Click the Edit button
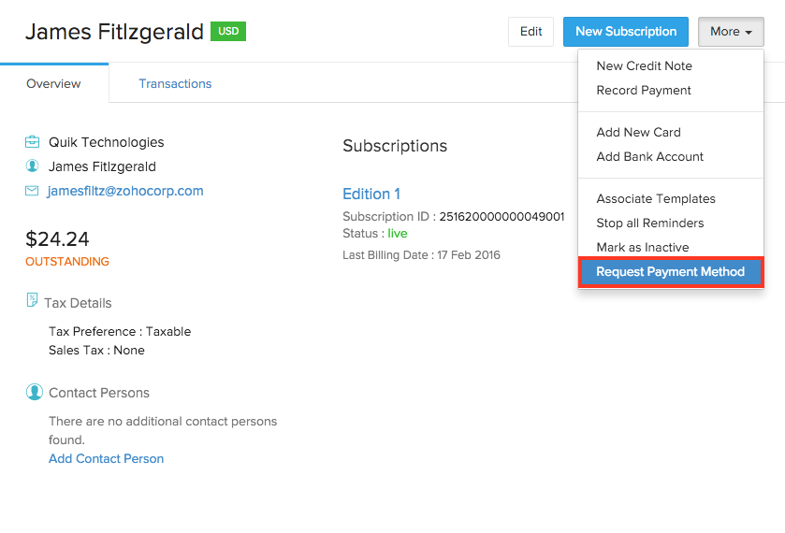The image size is (785, 533). [531, 32]
